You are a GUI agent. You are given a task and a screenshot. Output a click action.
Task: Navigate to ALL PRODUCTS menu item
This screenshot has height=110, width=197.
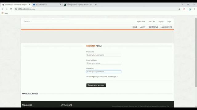pos(167,27)
